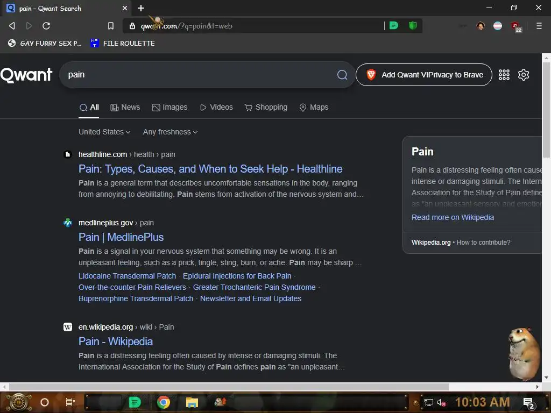Switch to the Shopping tab

tap(266, 108)
